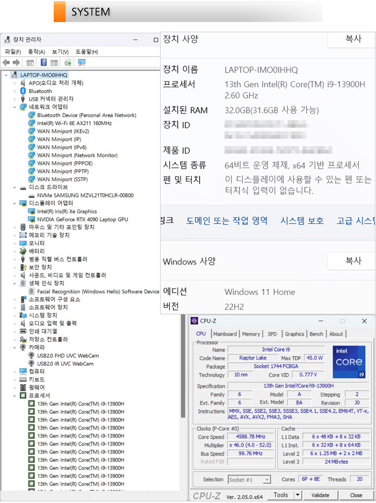Select the USB 커넥터 관리자 icon
The height and width of the screenshot is (503, 376).
[23, 99]
